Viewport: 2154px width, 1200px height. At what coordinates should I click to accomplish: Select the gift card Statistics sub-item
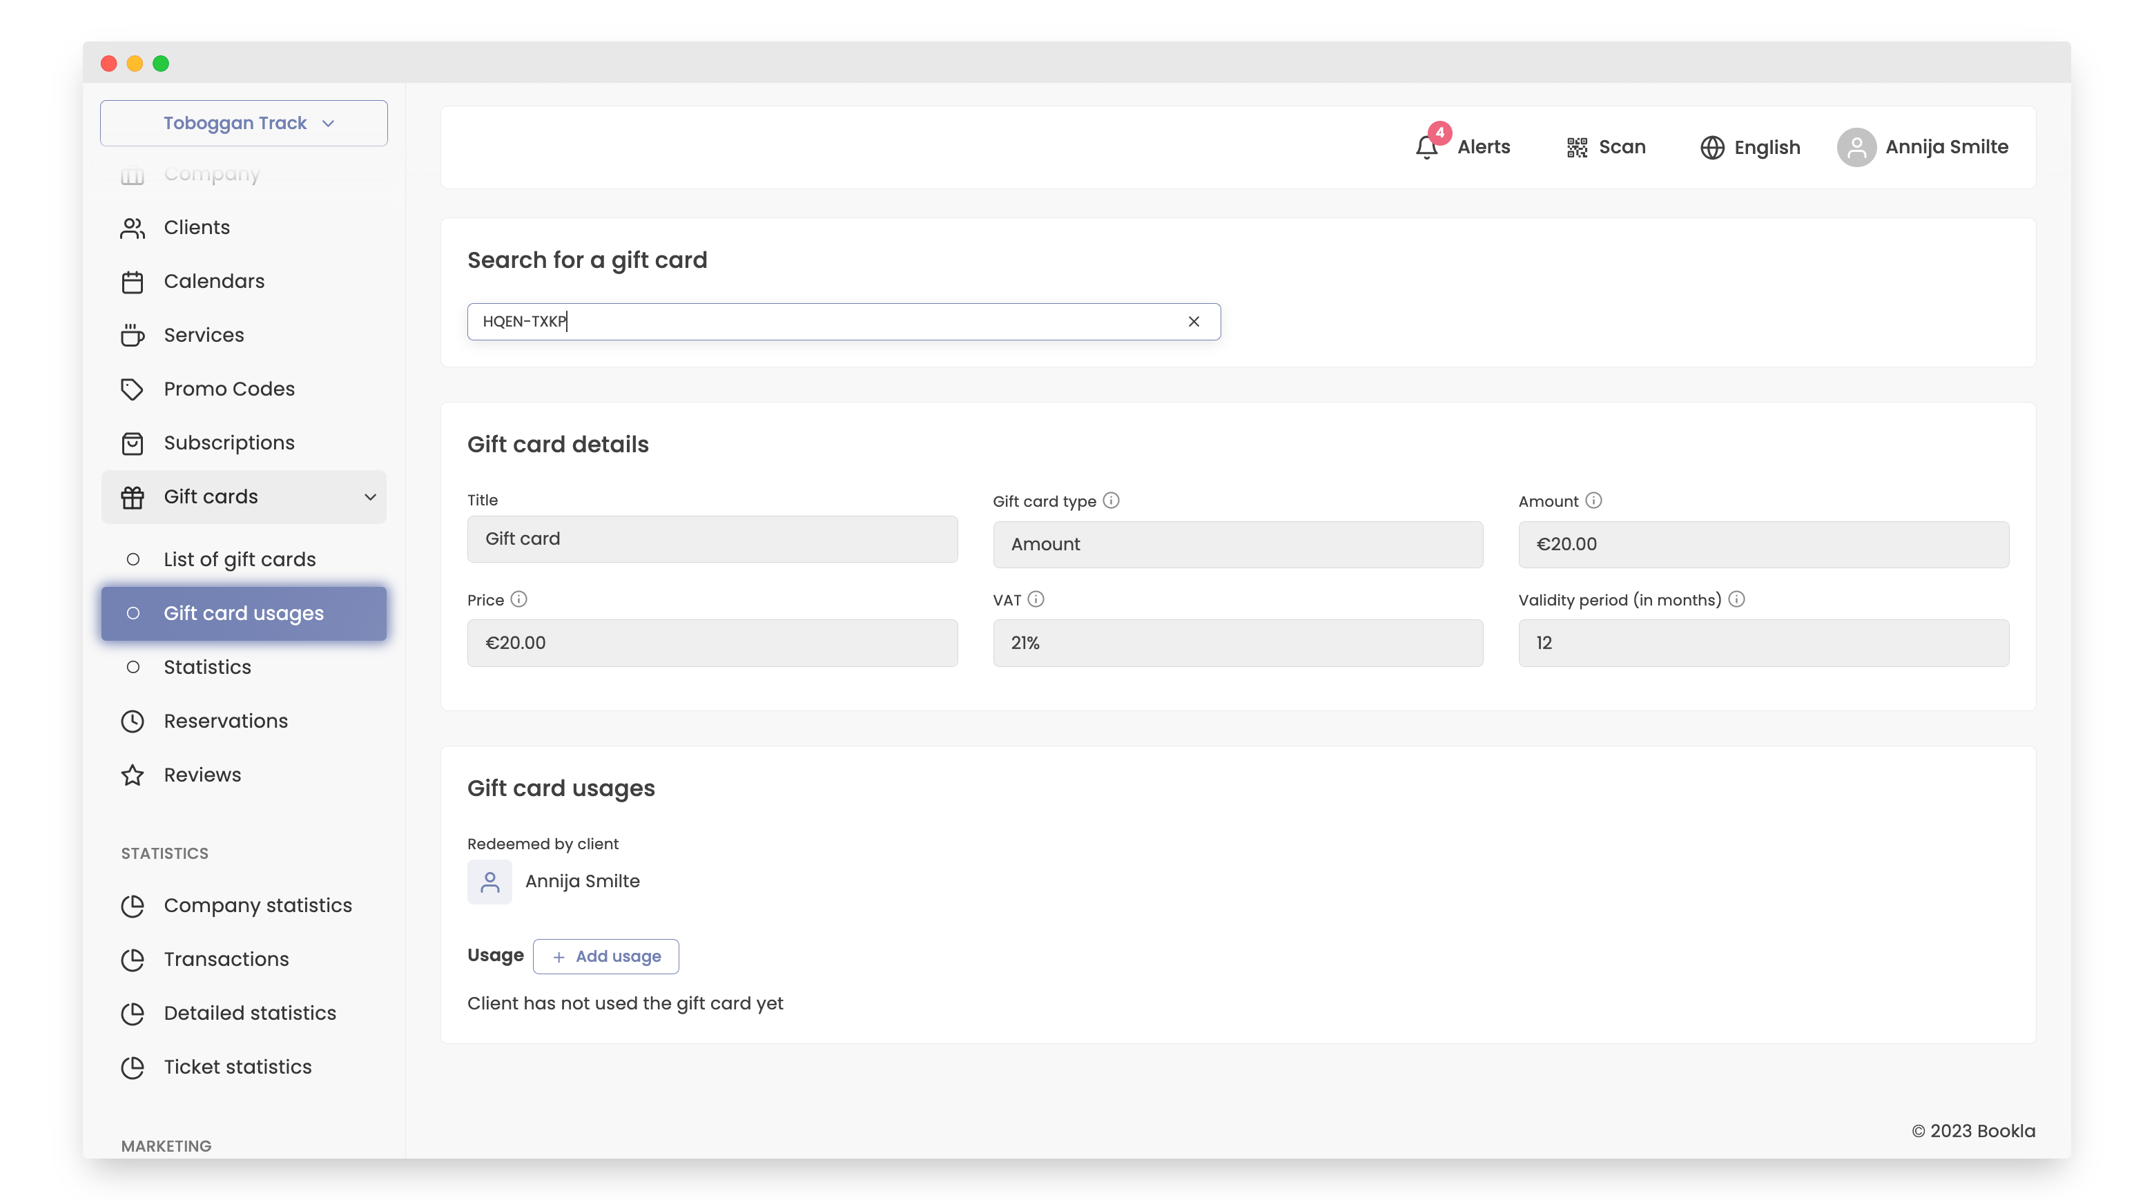[x=206, y=666]
